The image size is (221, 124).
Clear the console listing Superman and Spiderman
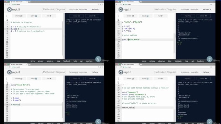point(203,79)
